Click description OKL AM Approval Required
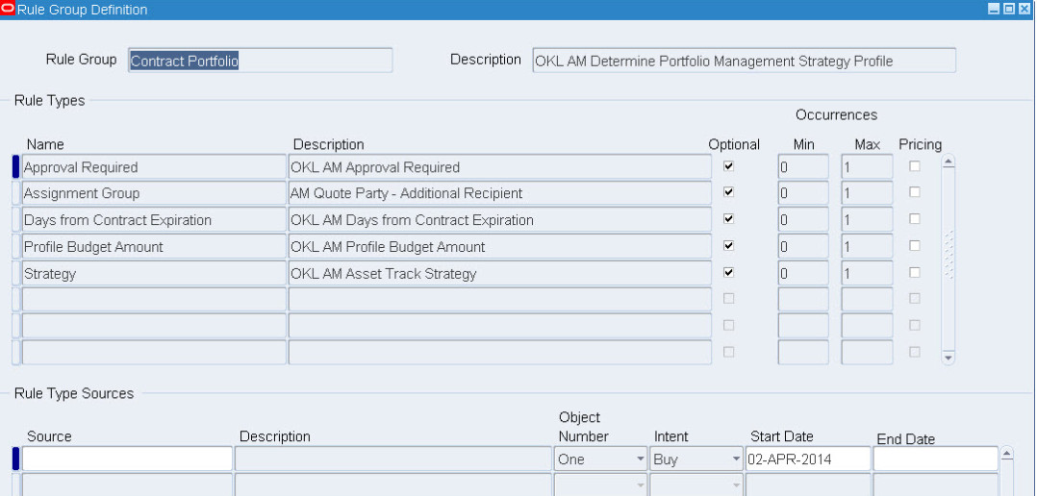 (500, 167)
